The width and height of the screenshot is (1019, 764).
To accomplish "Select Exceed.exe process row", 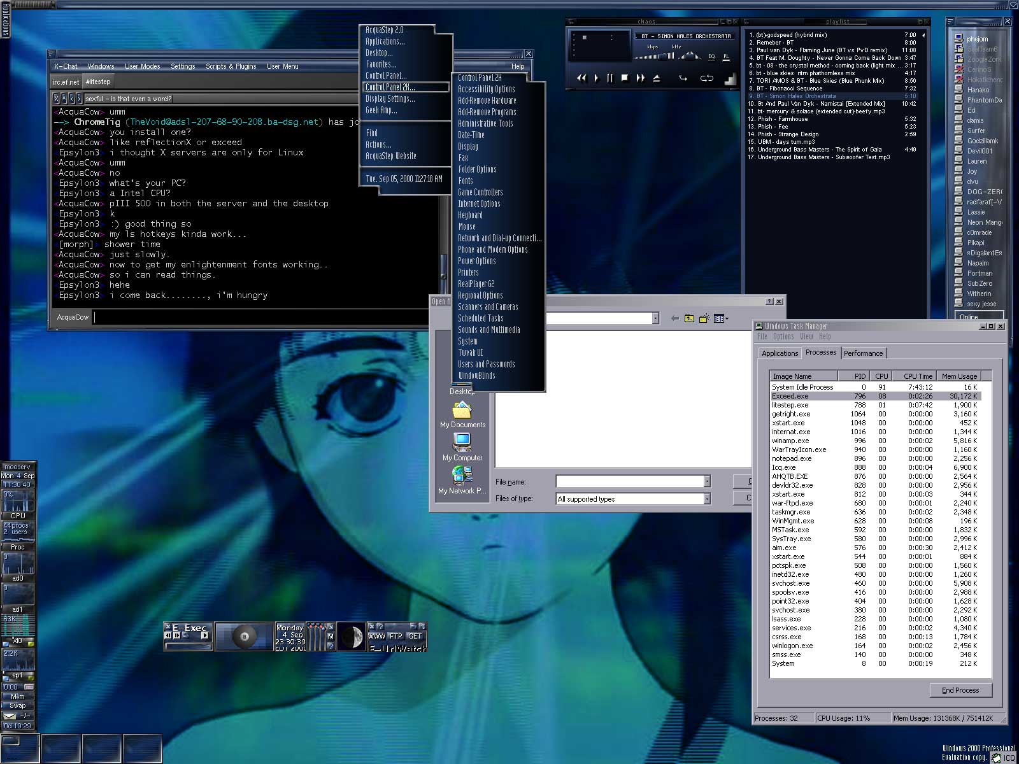I will 874,396.
